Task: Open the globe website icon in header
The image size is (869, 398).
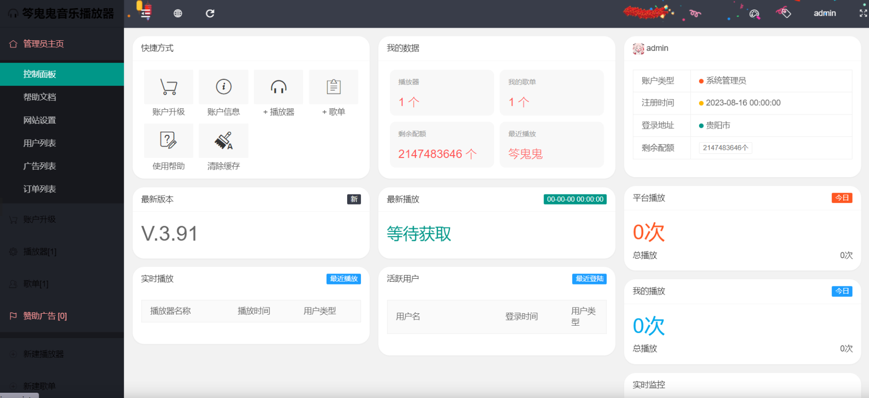Action: point(178,13)
